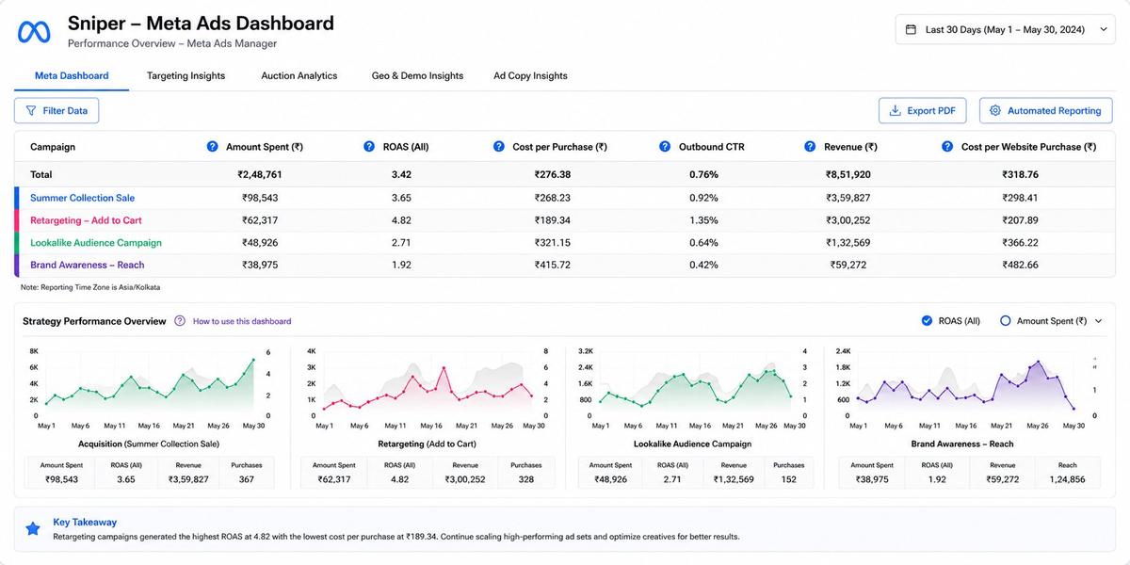Image resolution: width=1130 pixels, height=565 pixels.
Task: Open the Targeting Insights tab
Action: [186, 75]
